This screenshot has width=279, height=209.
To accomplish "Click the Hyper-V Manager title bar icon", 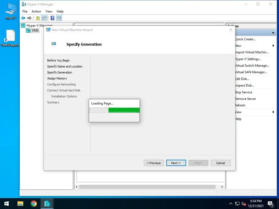I will [24, 4].
